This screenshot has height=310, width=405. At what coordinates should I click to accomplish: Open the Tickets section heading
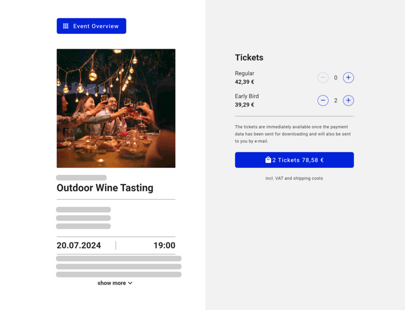(249, 57)
